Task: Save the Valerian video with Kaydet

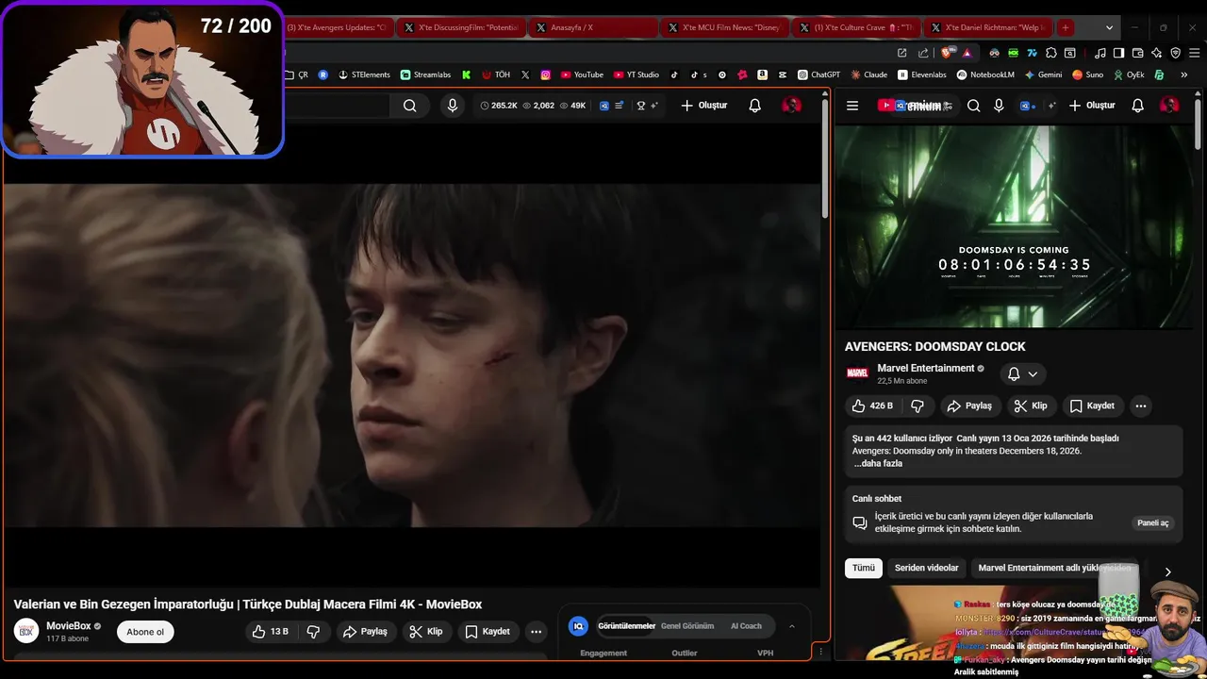Action: click(488, 632)
